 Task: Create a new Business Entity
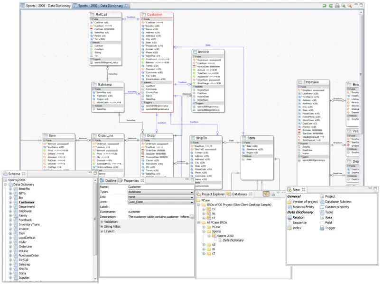[x=301, y=207]
